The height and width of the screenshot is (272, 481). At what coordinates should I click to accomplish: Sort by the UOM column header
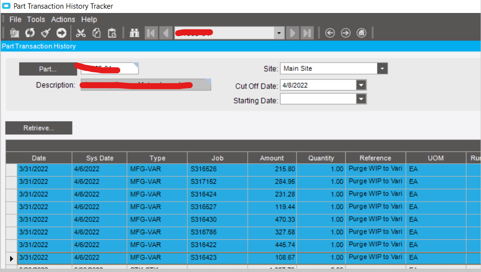[x=436, y=158]
